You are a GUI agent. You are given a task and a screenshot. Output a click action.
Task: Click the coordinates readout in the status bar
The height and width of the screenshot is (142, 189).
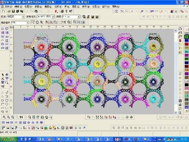coord(9,132)
